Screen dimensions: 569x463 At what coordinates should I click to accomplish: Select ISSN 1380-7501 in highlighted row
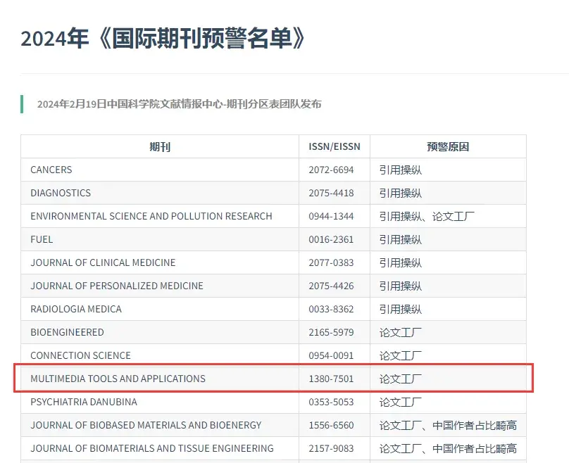point(331,379)
